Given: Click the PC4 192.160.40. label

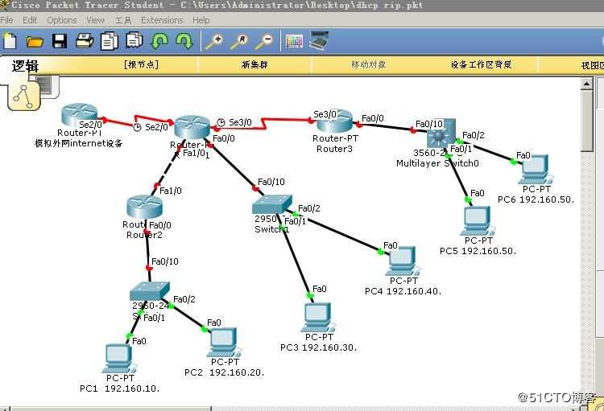Looking at the screenshot, I should tap(403, 291).
